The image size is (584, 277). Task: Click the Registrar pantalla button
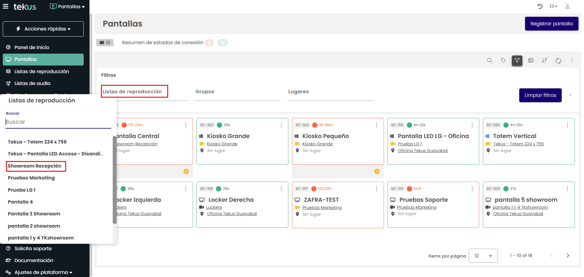(x=551, y=24)
